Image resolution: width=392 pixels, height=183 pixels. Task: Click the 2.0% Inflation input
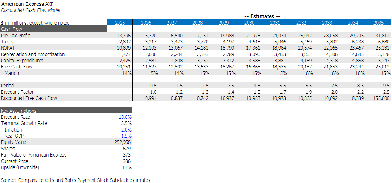coord(127,130)
